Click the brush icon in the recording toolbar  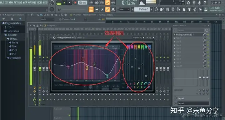click(x=102, y=9)
